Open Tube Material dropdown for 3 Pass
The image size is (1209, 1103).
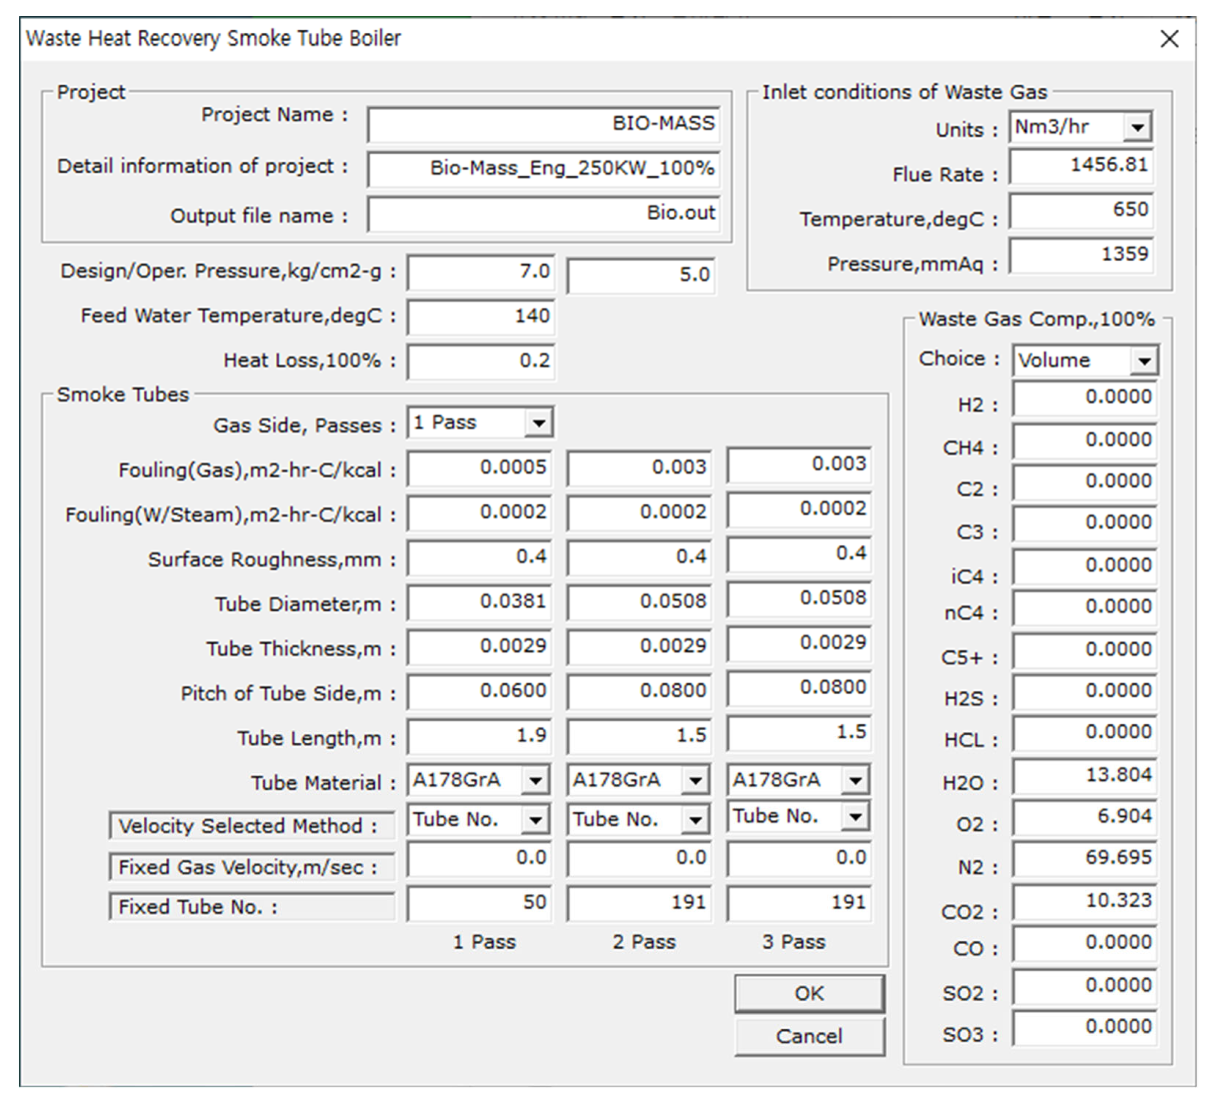pos(855,780)
